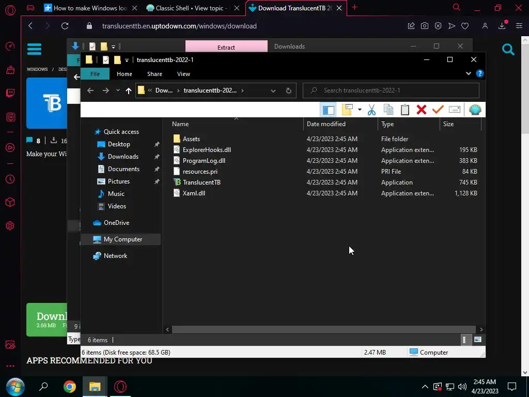Open the Home ribbon tab

[x=125, y=74]
